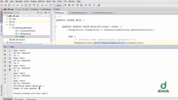Click the Find magnifier icon
This screenshot has height=100, width=178.
click(34, 5)
